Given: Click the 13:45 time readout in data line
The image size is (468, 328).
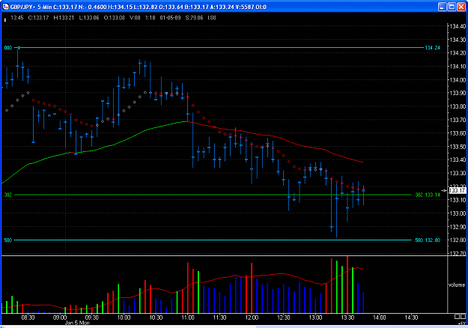Looking at the screenshot, I should 17,18.
